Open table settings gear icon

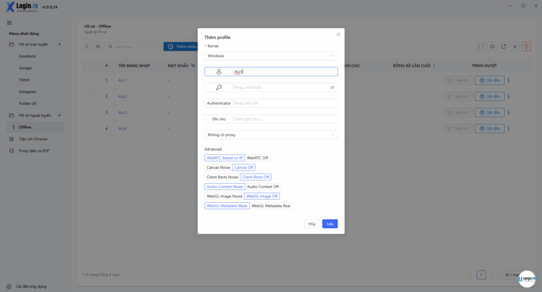coord(98,46)
